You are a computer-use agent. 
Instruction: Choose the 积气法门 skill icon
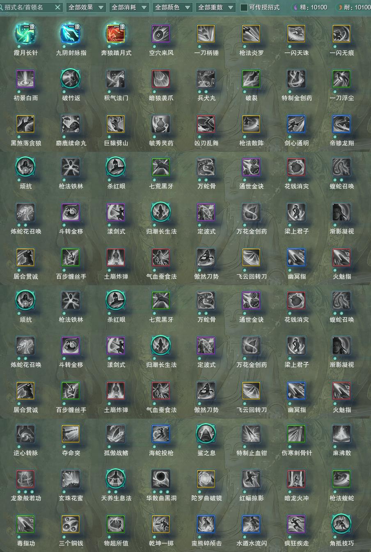(x=116, y=79)
